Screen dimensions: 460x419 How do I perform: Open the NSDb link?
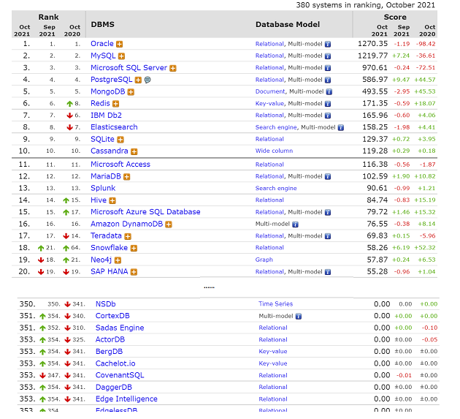105,304
